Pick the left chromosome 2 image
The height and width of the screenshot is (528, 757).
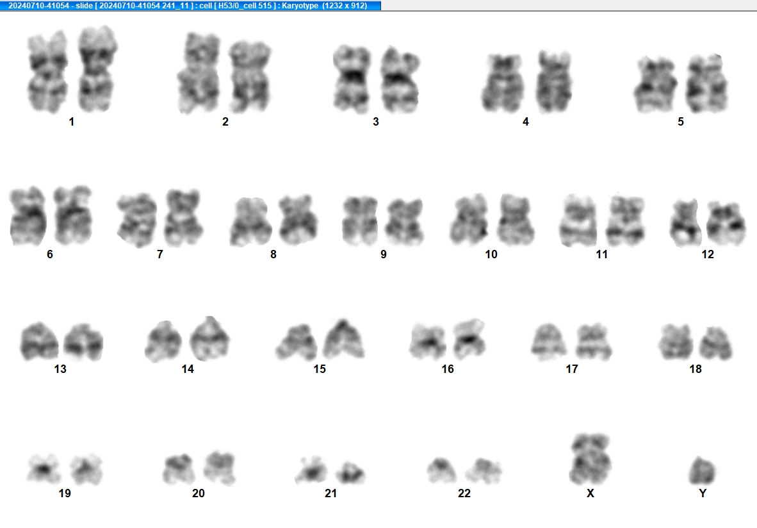click(x=199, y=73)
